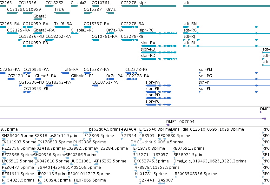The height and width of the screenshot is (185, 270).
Task: Select the slpr-RC transcript label
Action: pyautogui.click(x=146, y=30)
